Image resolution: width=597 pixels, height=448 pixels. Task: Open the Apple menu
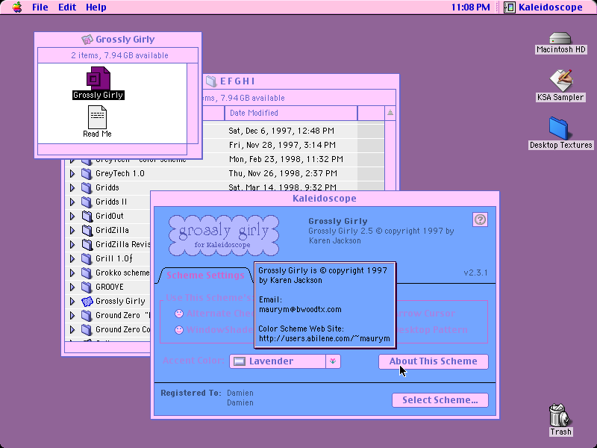point(17,7)
